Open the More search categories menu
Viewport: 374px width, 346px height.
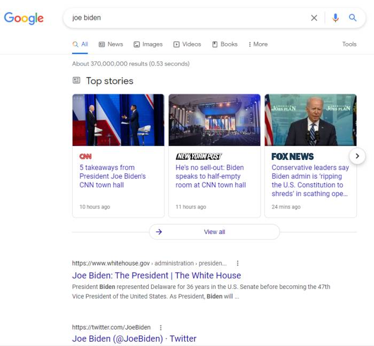258,44
